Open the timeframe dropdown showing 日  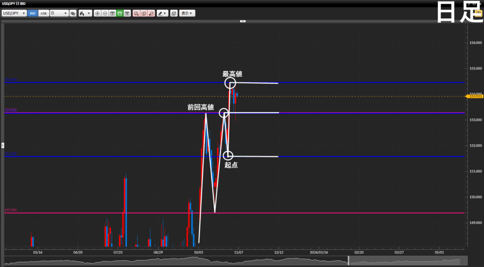[x=59, y=14]
